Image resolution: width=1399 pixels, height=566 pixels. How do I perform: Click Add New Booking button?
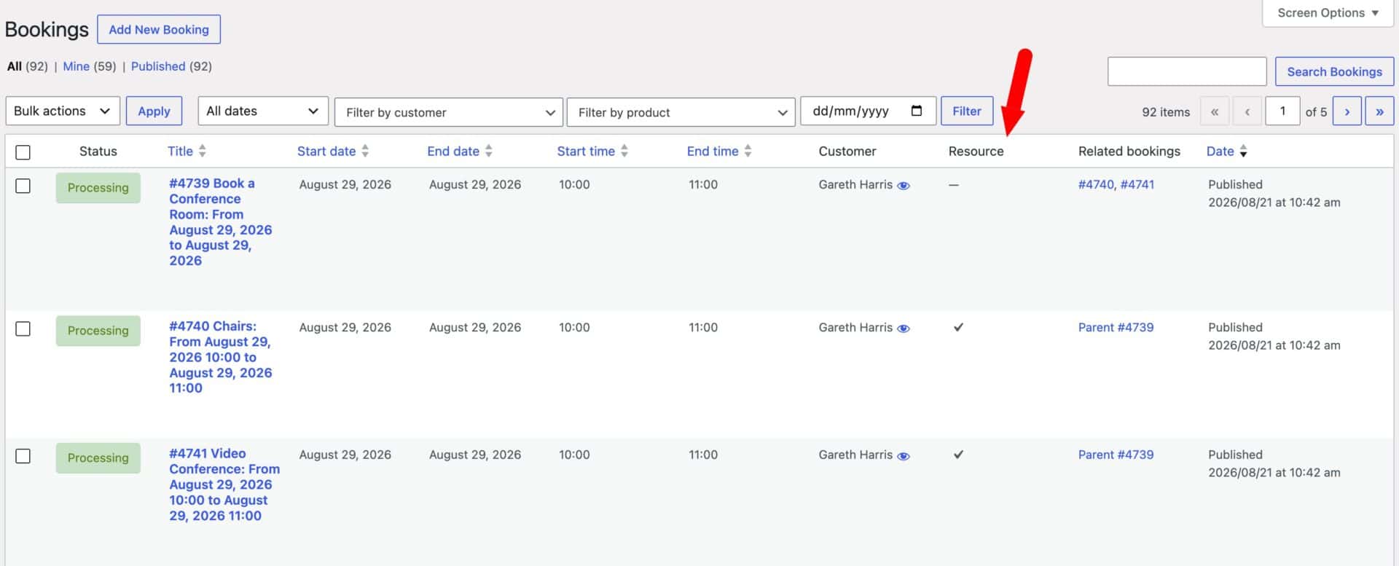tap(159, 29)
